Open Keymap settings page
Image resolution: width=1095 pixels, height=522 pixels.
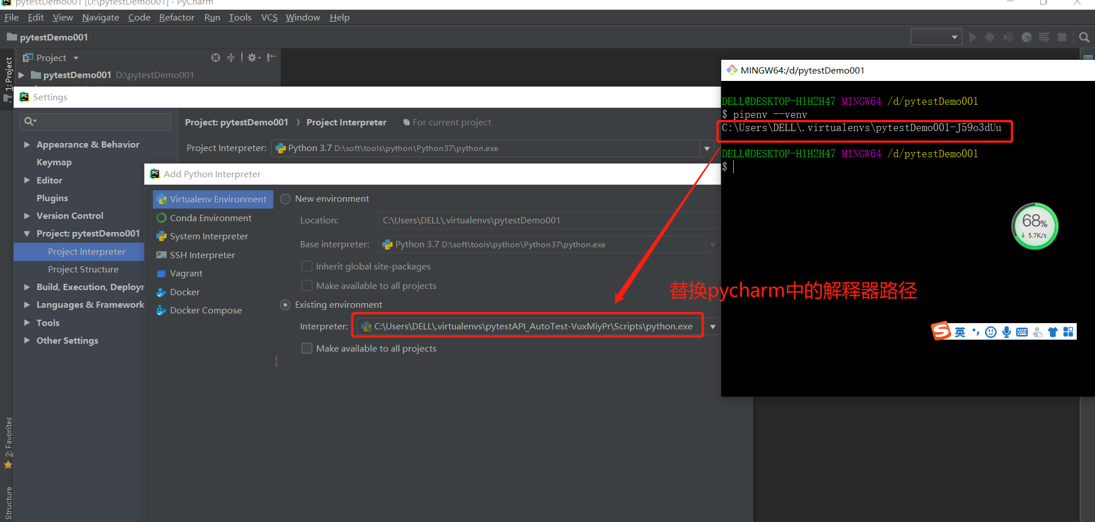[x=54, y=162]
